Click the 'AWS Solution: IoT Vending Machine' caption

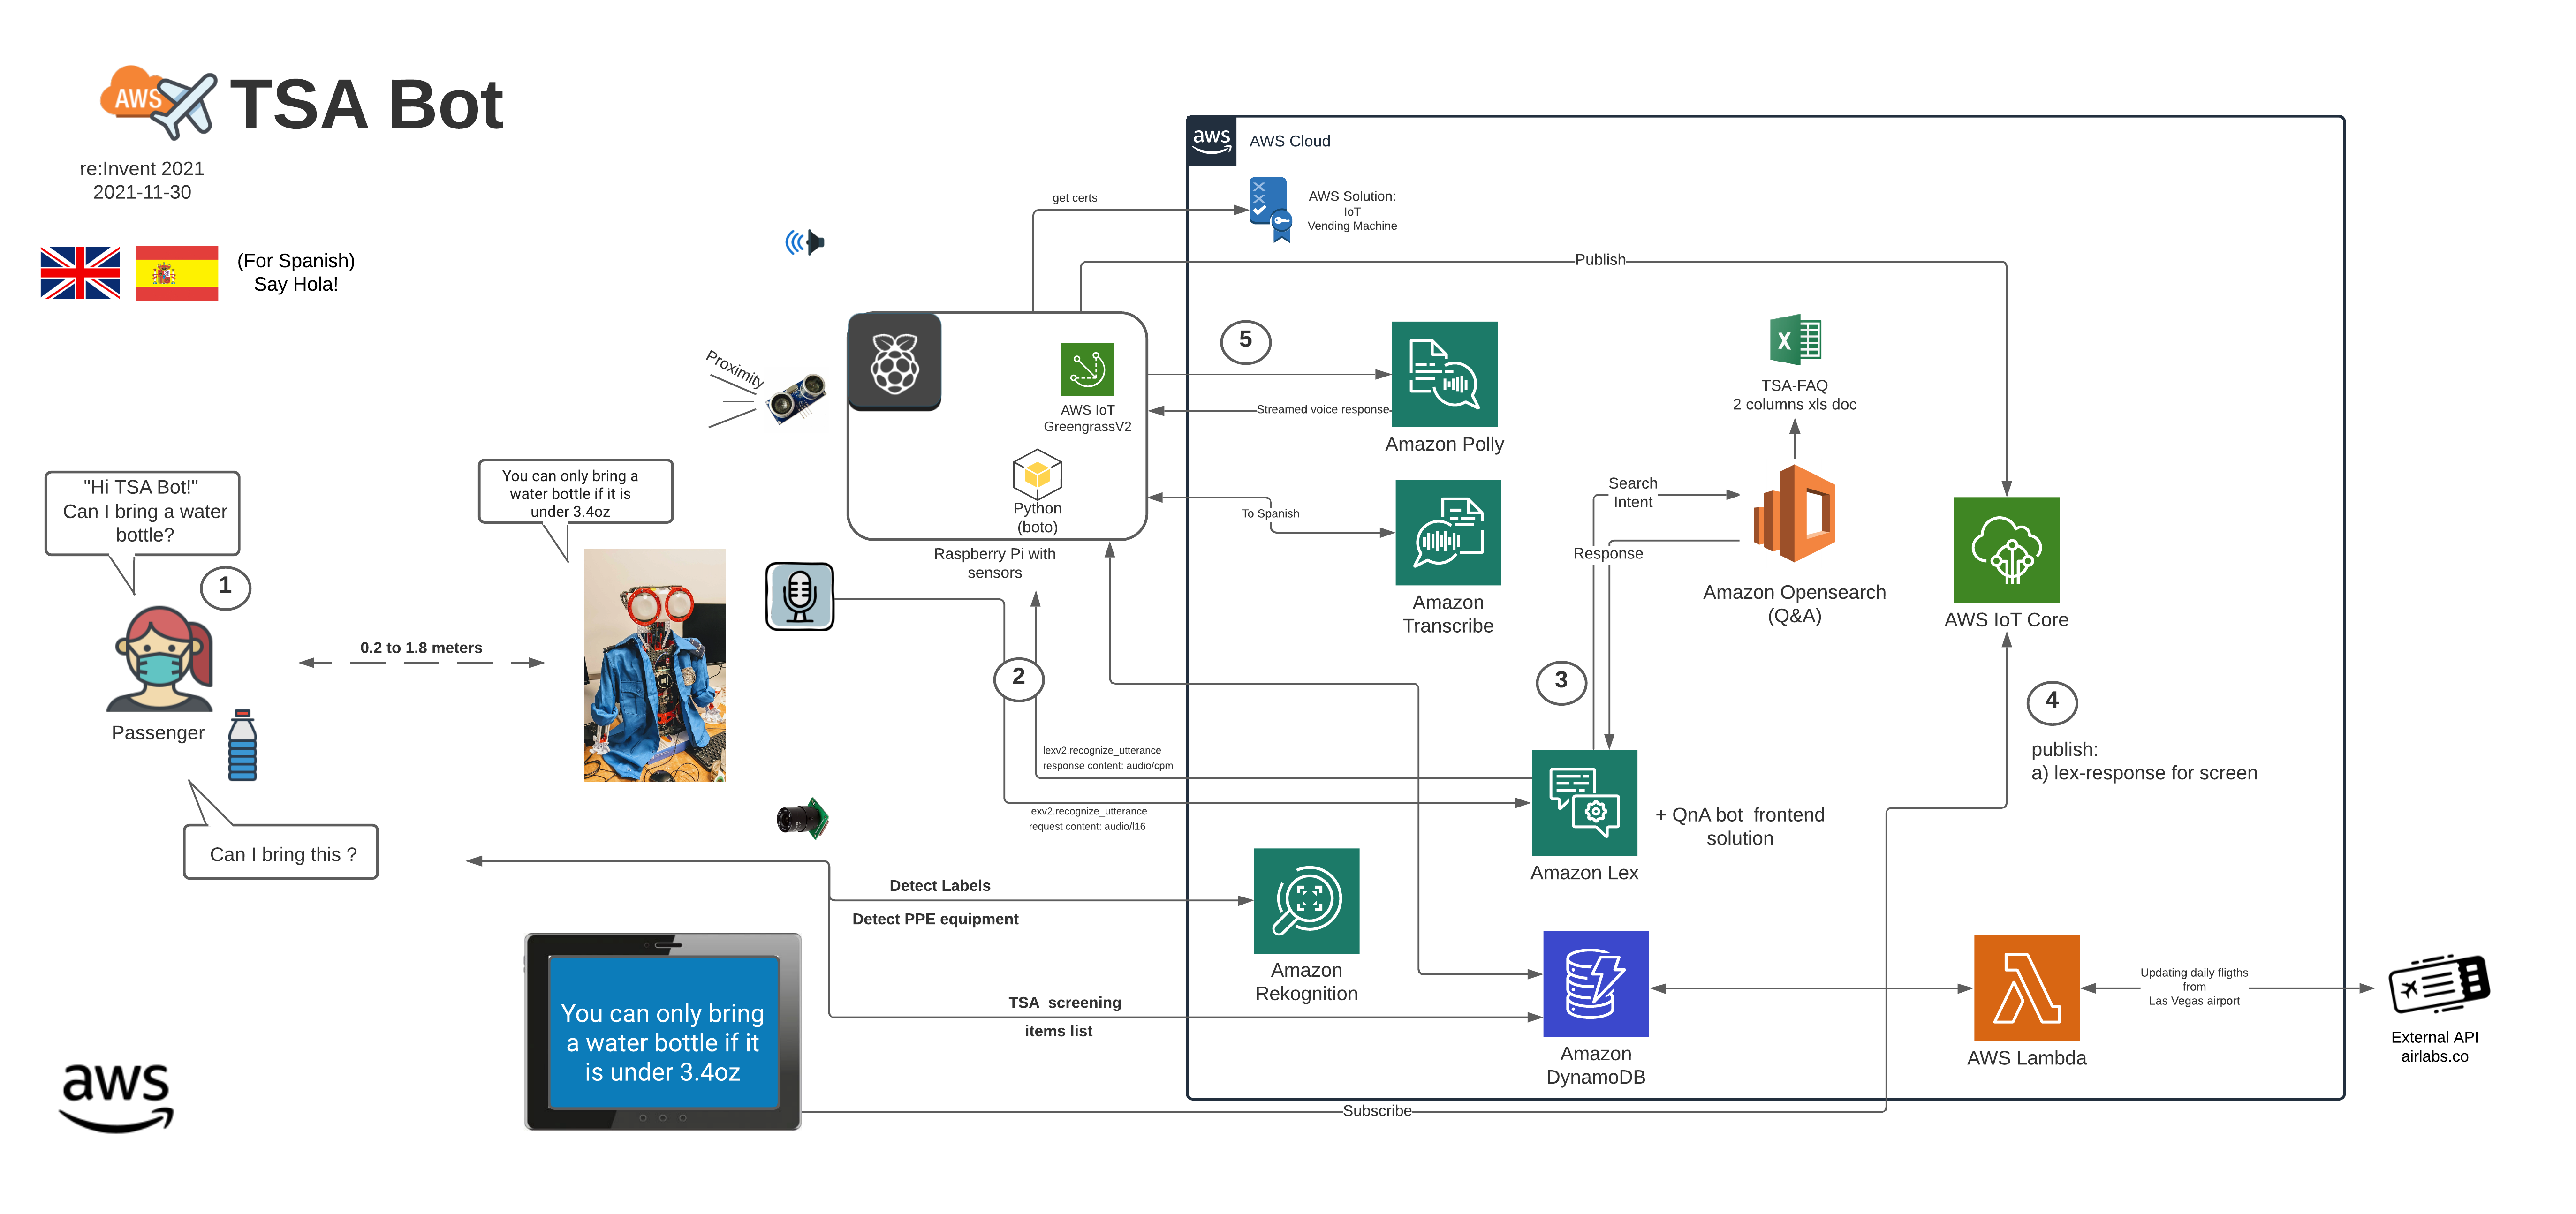(x=1352, y=211)
